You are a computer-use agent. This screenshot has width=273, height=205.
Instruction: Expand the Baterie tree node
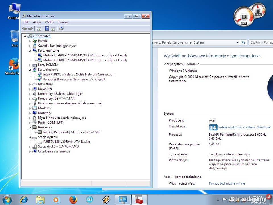click(30, 41)
